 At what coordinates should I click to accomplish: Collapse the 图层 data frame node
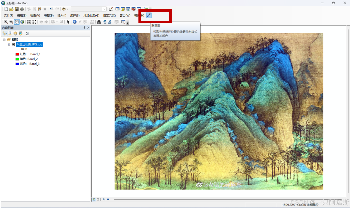[4, 40]
